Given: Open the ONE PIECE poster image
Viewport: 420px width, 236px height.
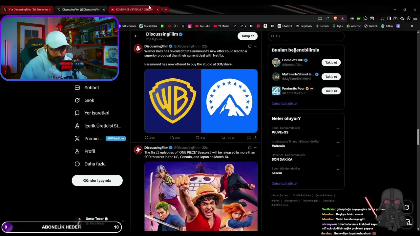Looking at the screenshot, I should coord(201,196).
